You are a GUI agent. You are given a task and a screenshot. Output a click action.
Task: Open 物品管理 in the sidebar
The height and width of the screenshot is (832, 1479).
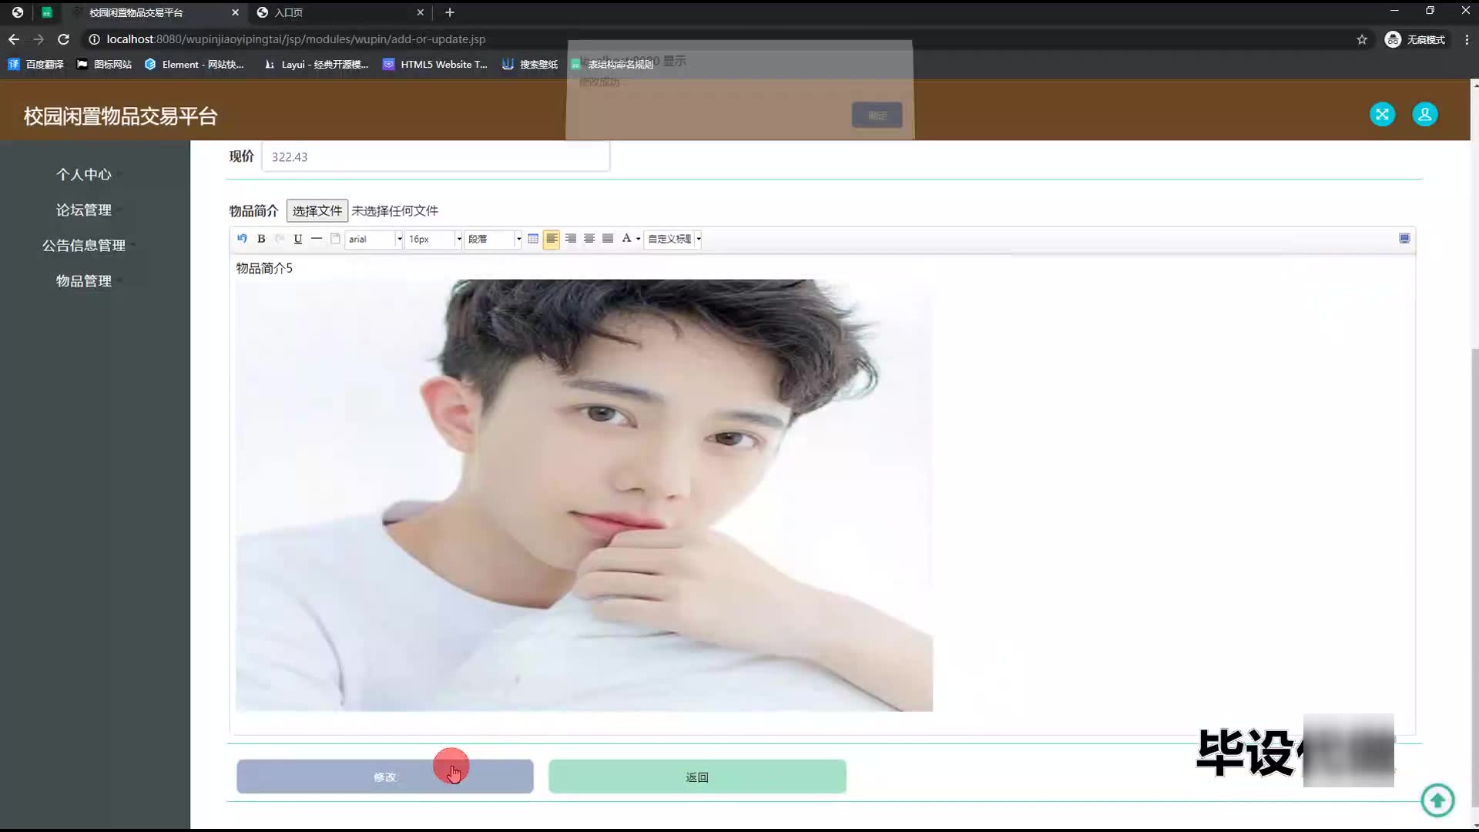[x=84, y=281]
